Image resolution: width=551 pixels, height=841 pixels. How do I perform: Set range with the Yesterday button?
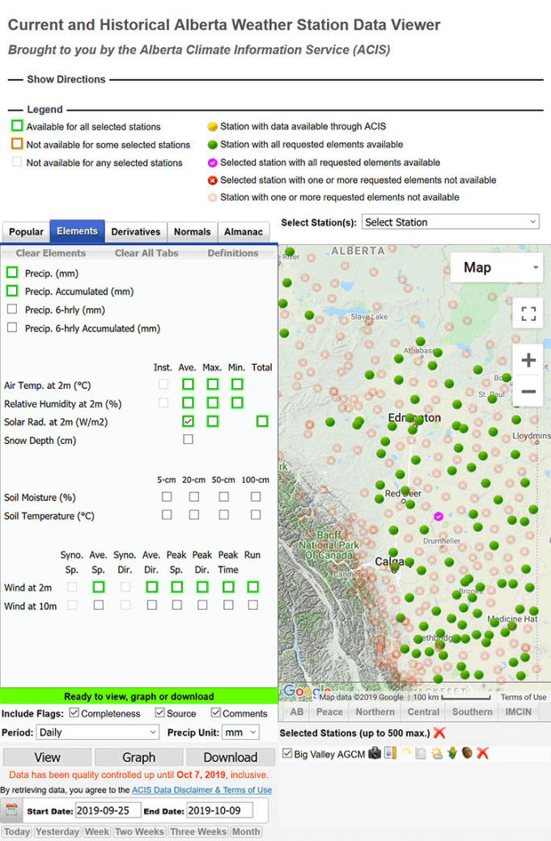point(57,832)
